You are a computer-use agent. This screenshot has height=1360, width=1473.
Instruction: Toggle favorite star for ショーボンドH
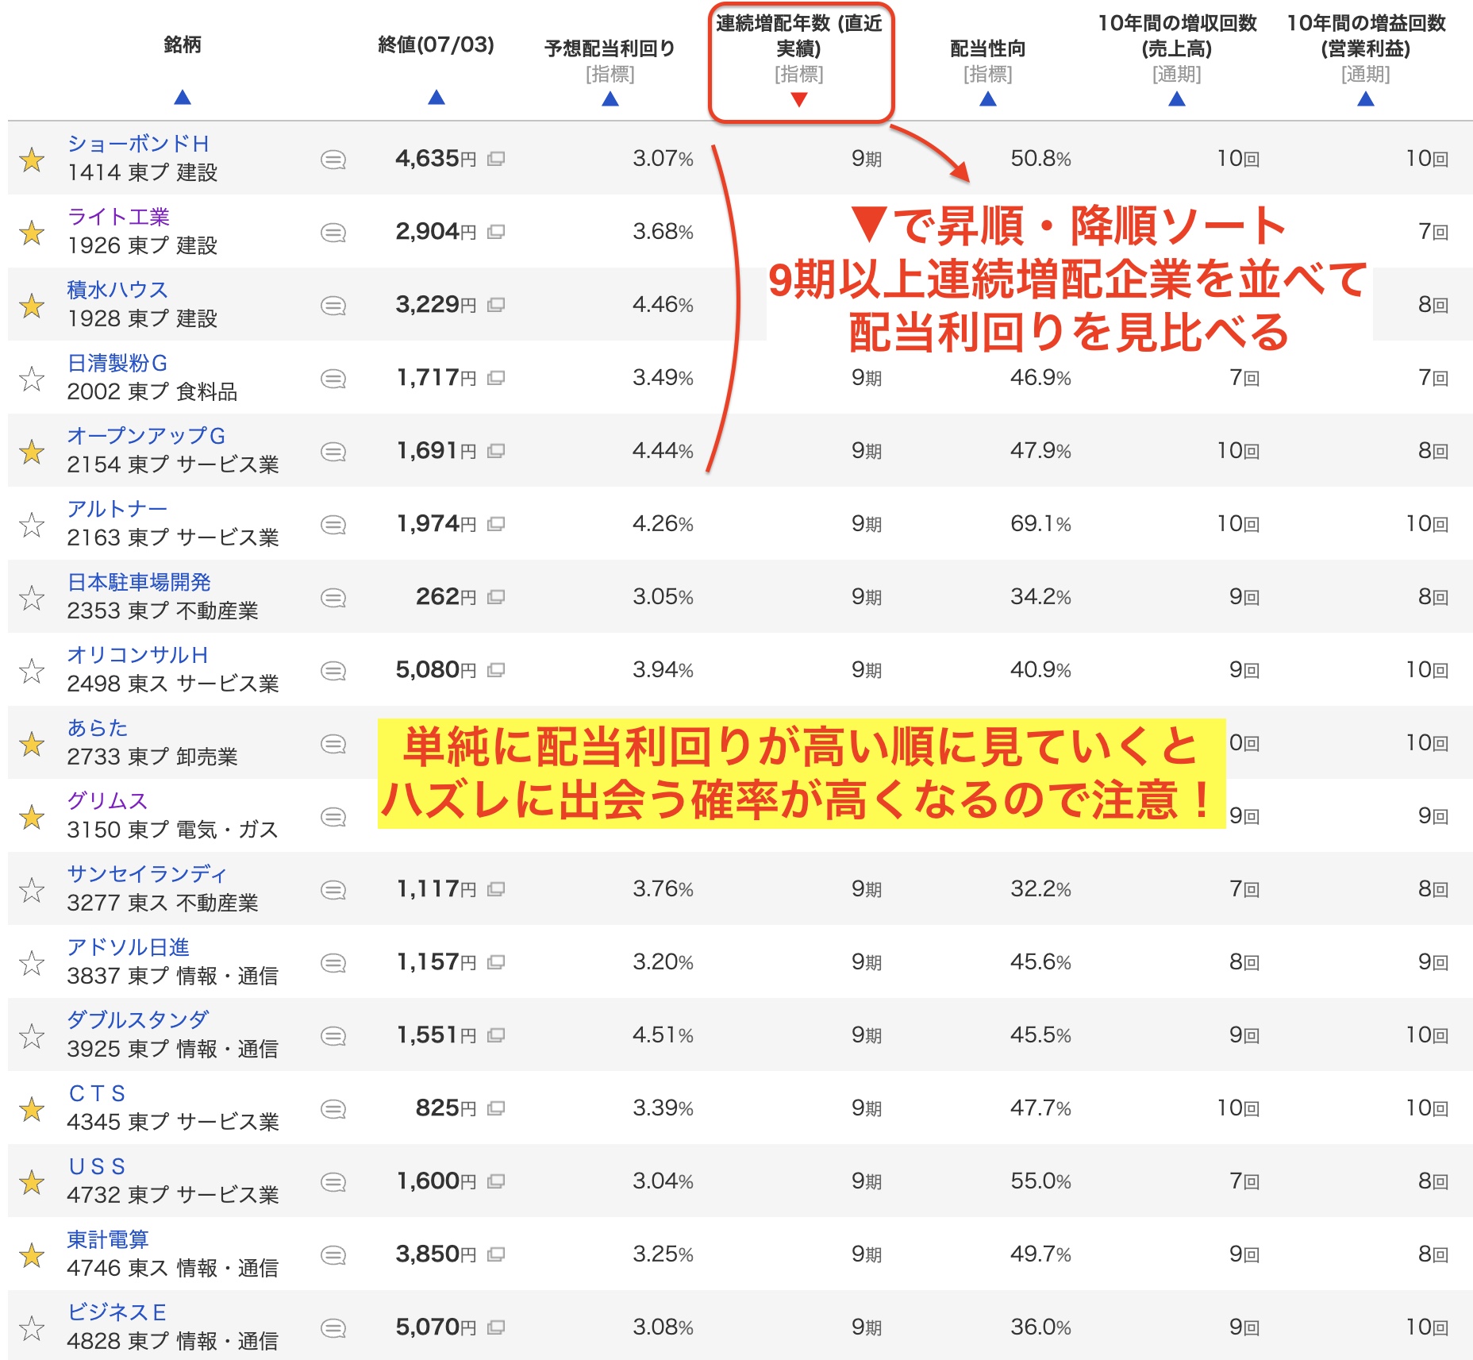point(32,160)
